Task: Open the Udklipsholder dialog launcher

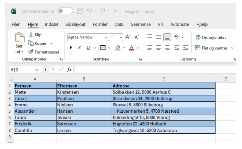Action: click(62, 59)
